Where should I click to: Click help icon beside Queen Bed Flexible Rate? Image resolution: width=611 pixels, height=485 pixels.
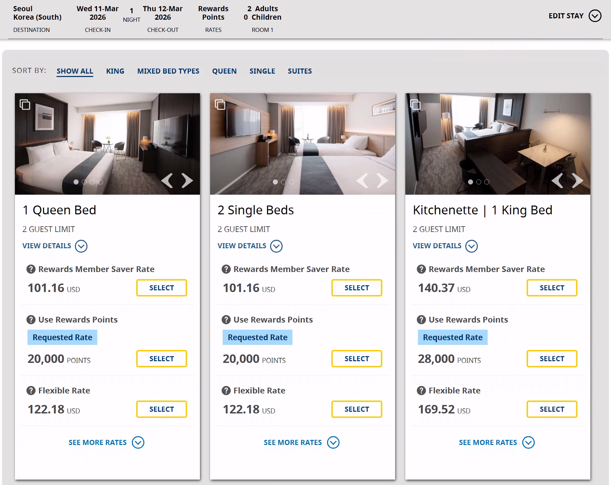click(x=31, y=391)
